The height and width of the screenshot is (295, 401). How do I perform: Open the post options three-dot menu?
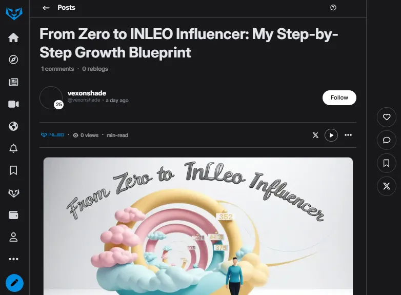[x=348, y=135]
